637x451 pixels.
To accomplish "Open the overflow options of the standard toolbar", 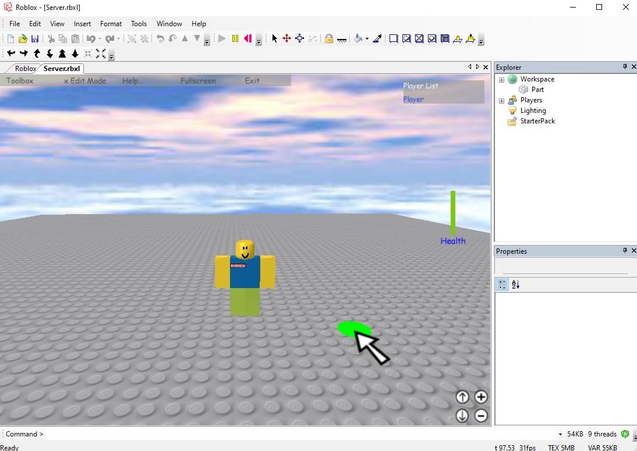I will (206, 40).
